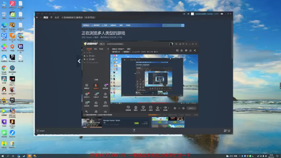
Task: Open the QQ penguin desktop icon
Action: (4, 91)
